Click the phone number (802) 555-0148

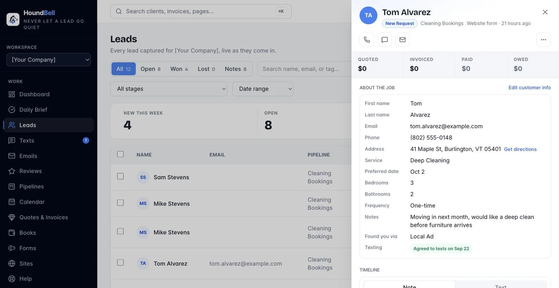coord(431,137)
